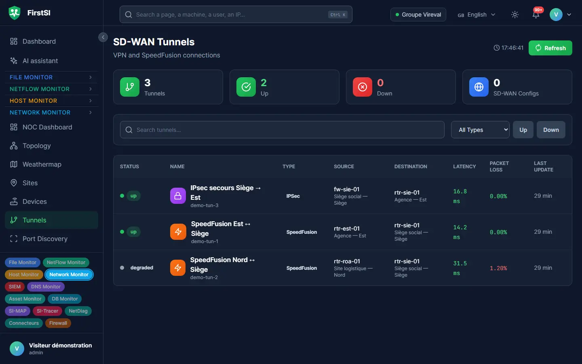The image size is (582, 364).
Task: Open the Topology page
Action: pos(51,146)
